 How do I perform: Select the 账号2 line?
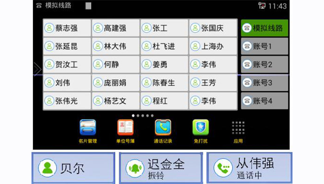tap(264, 65)
